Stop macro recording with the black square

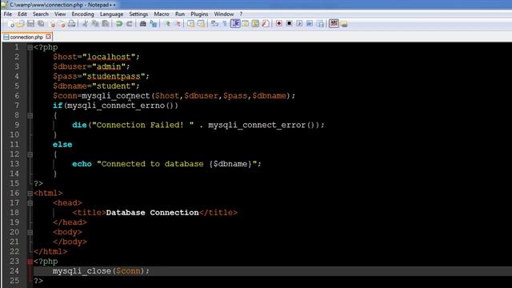(x=290, y=23)
